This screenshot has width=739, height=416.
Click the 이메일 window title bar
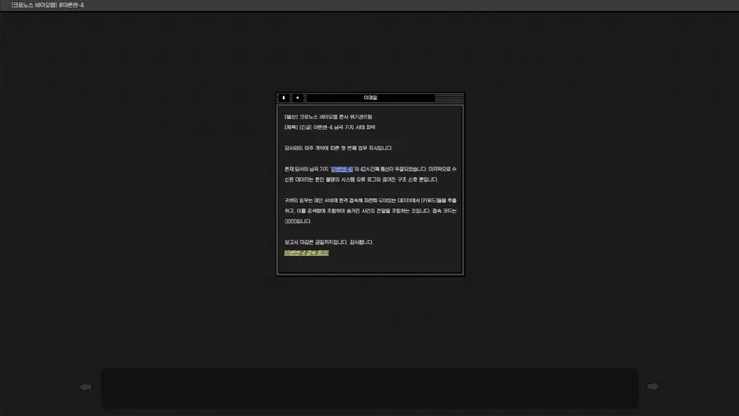[370, 98]
